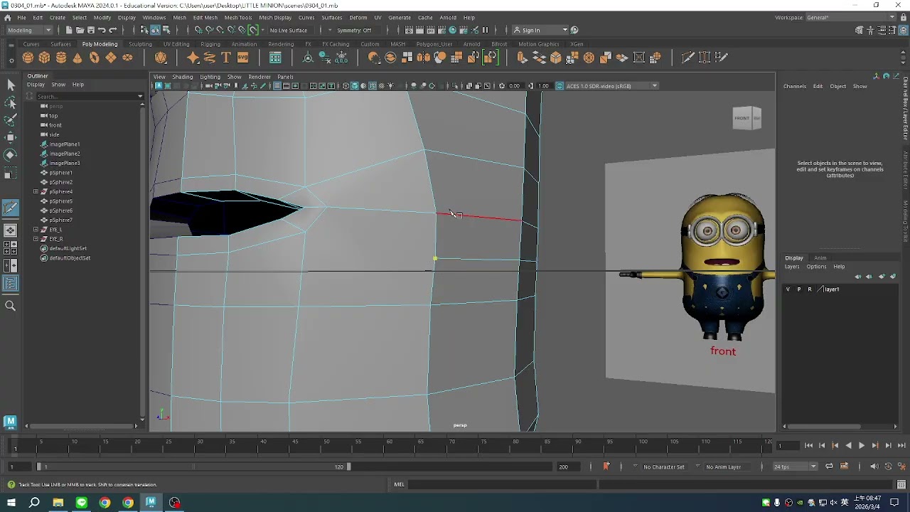Create a new scene file
The image size is (910, 512).
pos(69,30)
